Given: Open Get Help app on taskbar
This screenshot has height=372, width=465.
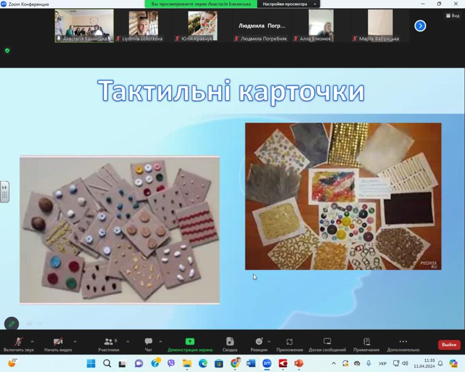Looking at the screenshot, I should pyautogui.click(x=155, y=363).
